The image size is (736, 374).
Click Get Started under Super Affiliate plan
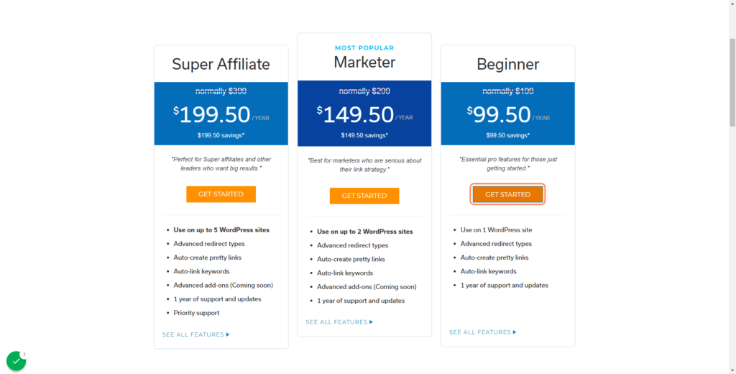(221, 194)
